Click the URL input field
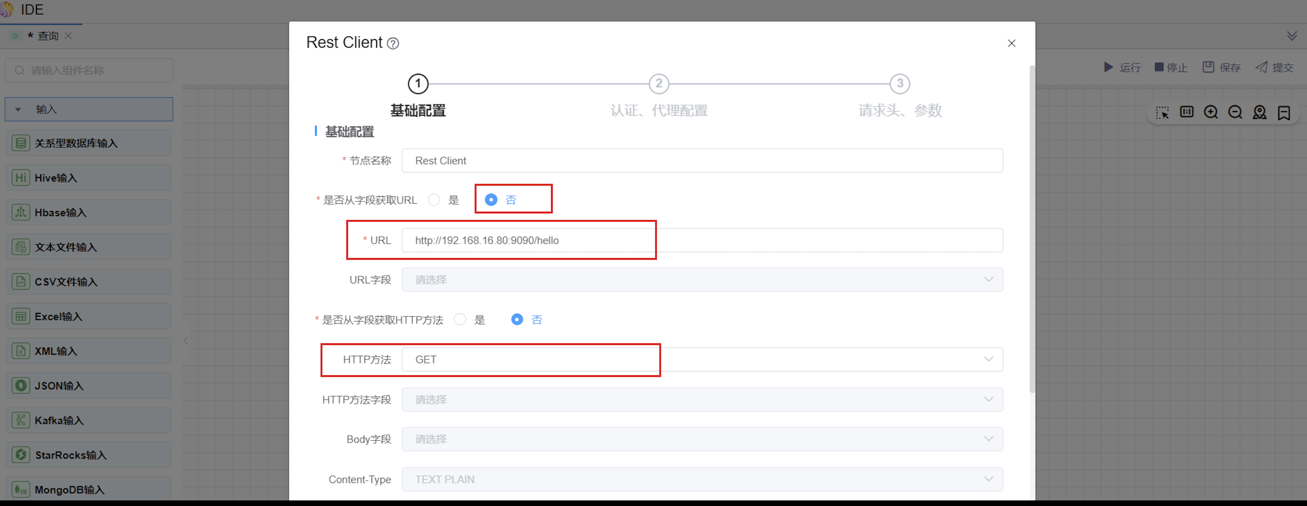Viewport: 1307px width, 506px height. [x=701, y=241]
